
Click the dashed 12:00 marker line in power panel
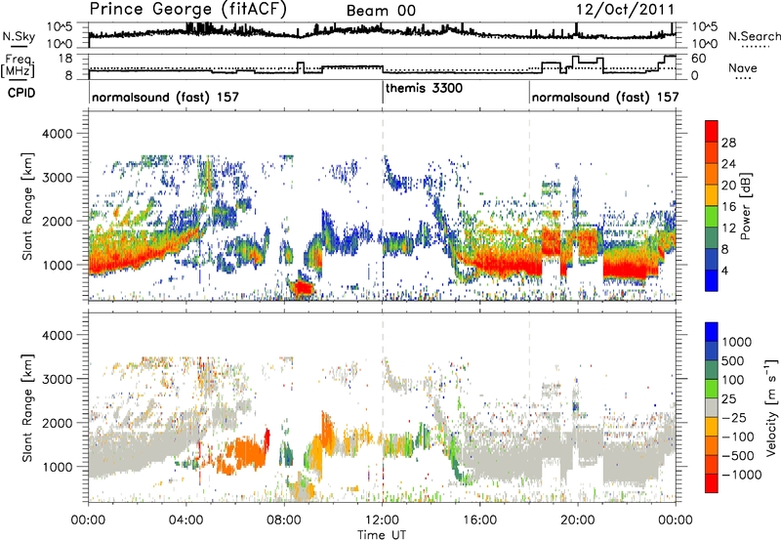click(383, 205)
